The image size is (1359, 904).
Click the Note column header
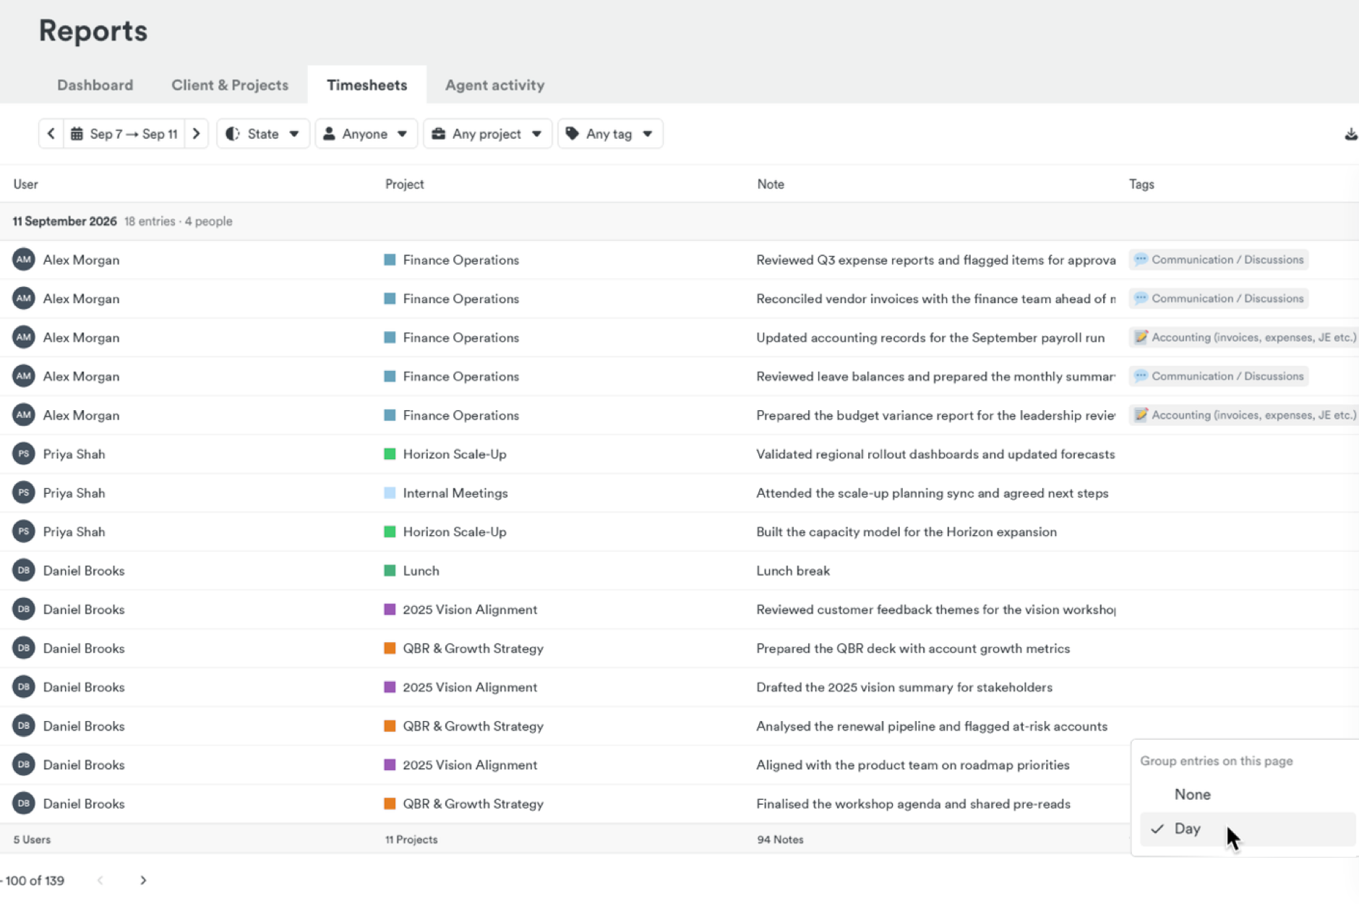coord(771,184)
